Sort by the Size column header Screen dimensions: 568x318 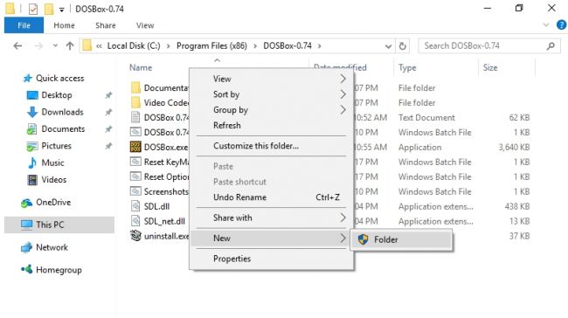pyautogui.click(x=490, y=68)
